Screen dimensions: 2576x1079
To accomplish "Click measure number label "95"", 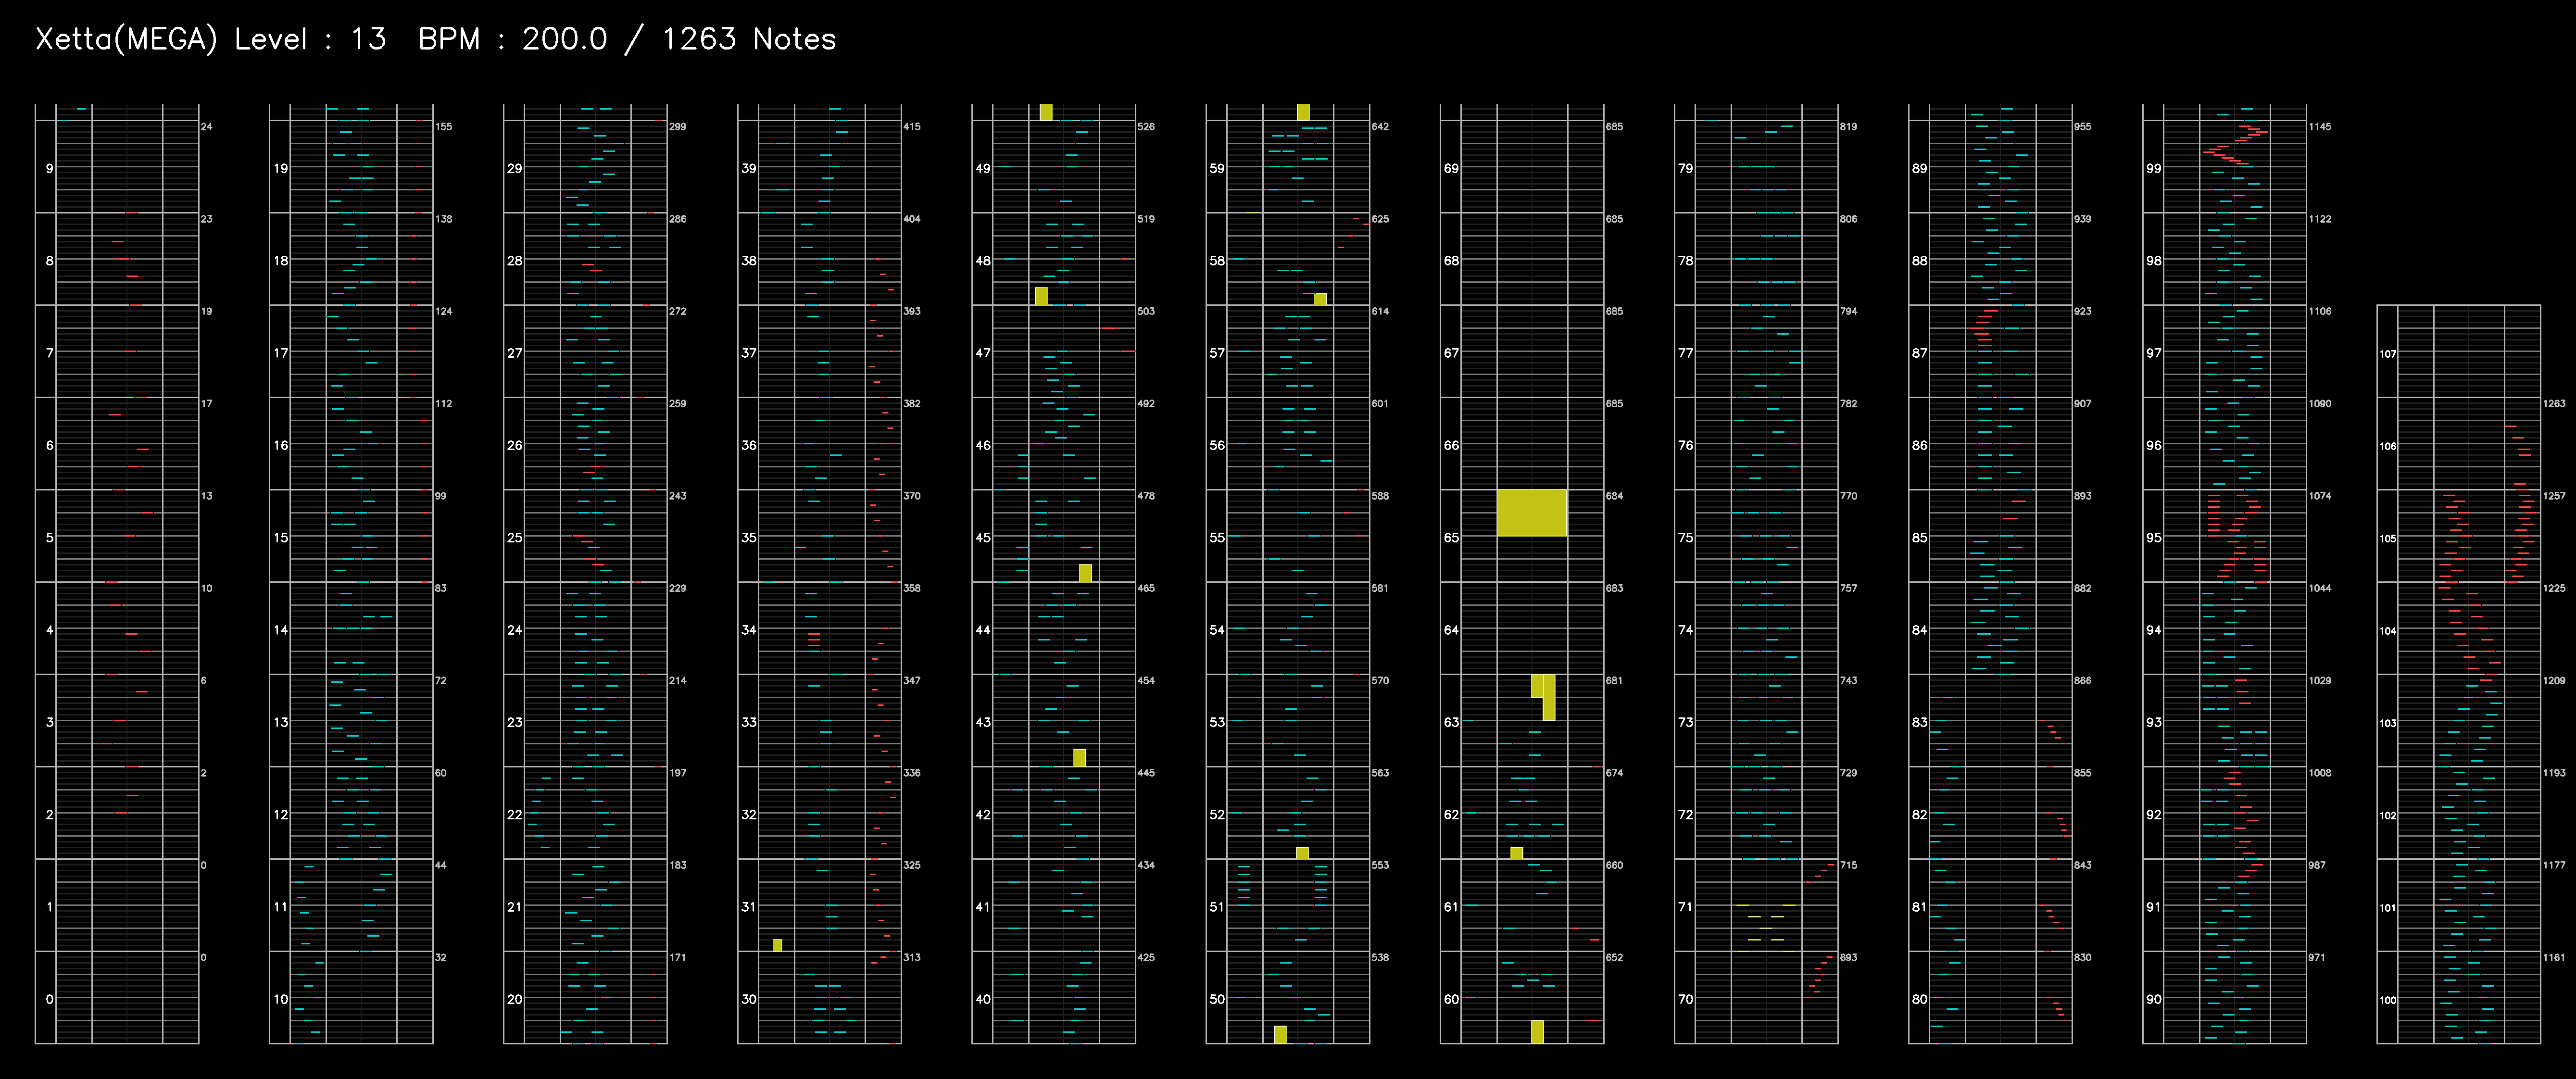I will (x=2154, y=537).
